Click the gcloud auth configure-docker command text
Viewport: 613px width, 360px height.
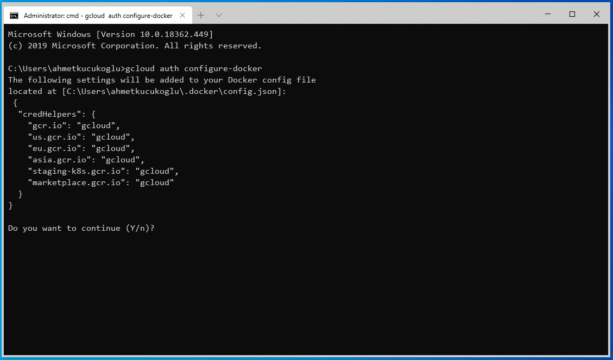coord(194,68)
